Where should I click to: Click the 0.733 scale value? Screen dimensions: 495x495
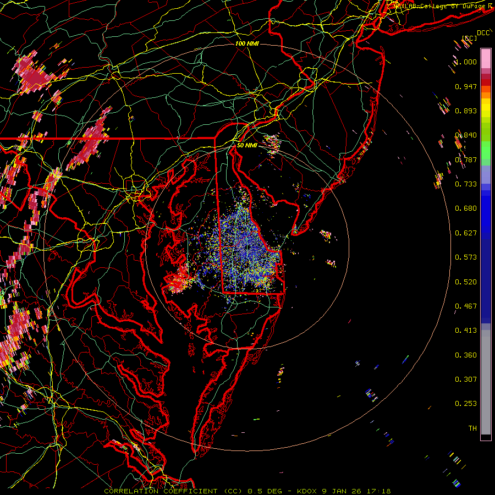point(466,184)
